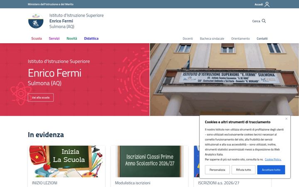Image resolution: width=299 pixels, height=187 pixels.
Task: Click the Cerca search label
Action: pyautogui.click(x=256, y=21)
